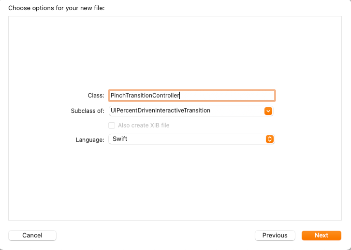Click inside the Subclass of combo box text
This screenshot has height=250, width=351.
pyautogui.click(x=187, y=111)
